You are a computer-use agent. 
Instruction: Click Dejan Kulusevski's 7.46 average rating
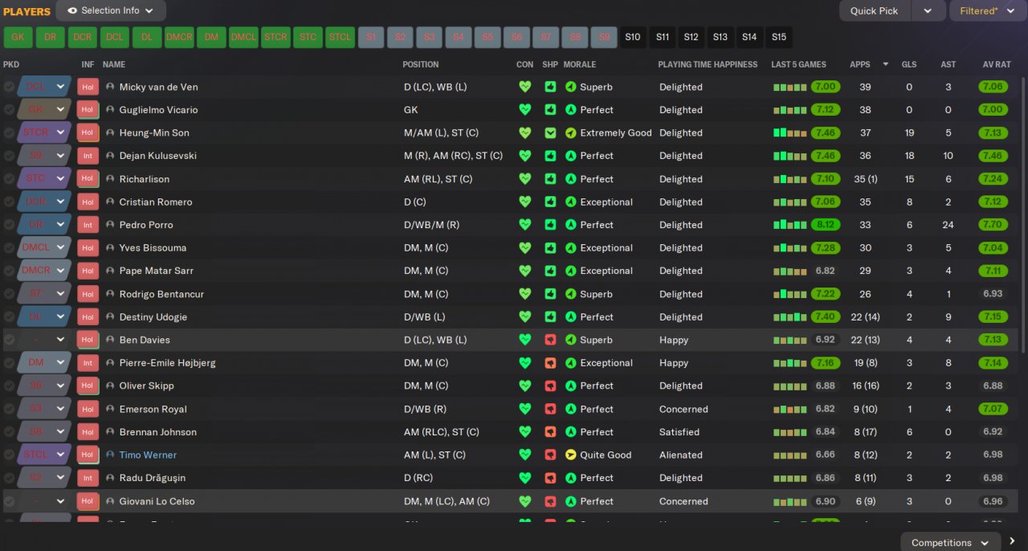tap(993, 156)
